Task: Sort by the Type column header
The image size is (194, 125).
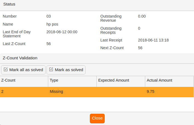Action: [72, 81]
